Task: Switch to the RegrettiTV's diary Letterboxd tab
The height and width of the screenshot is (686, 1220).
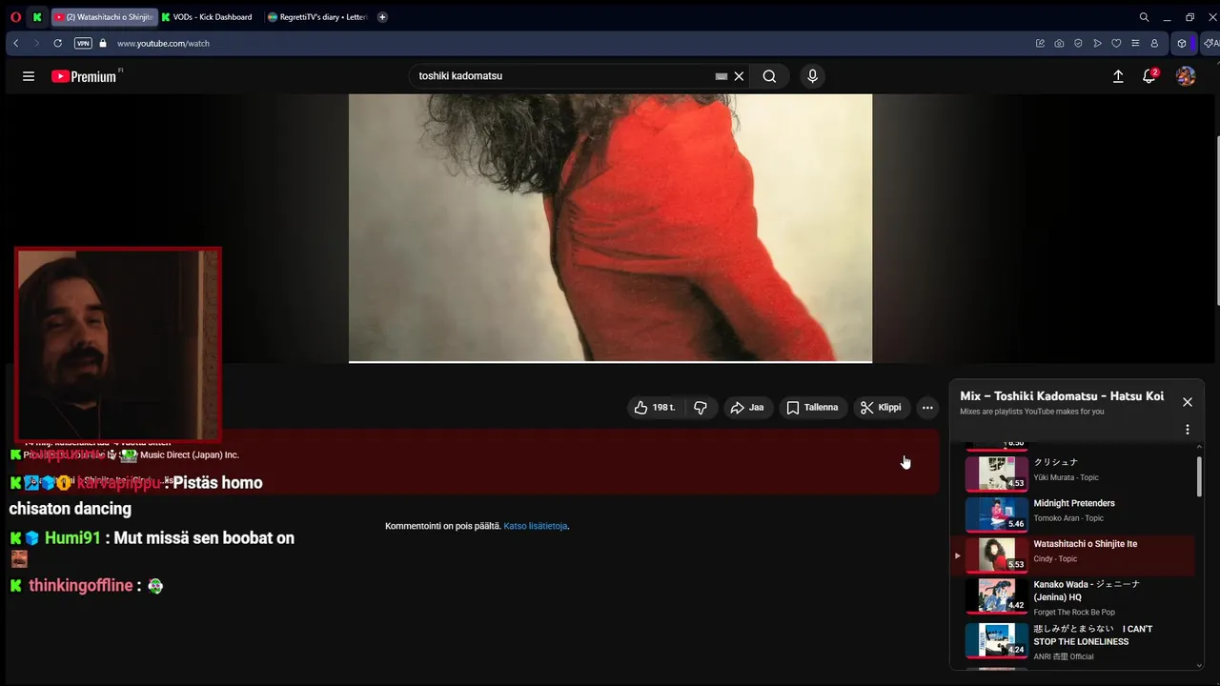Action: pyautogui.click(x=317, y=17)
